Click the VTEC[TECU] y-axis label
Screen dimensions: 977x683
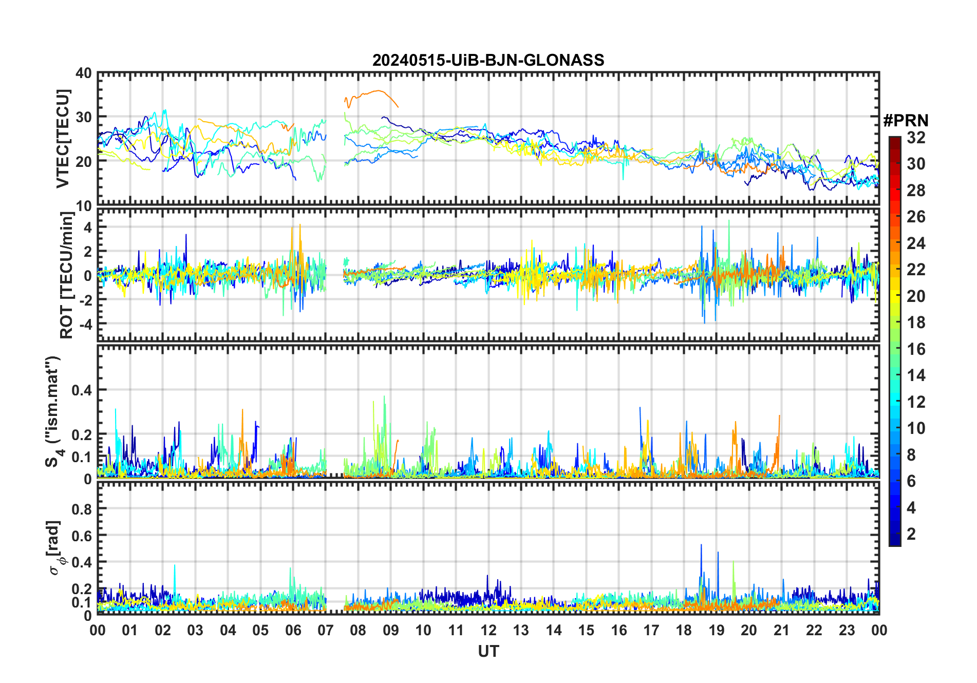click(63, 139)
